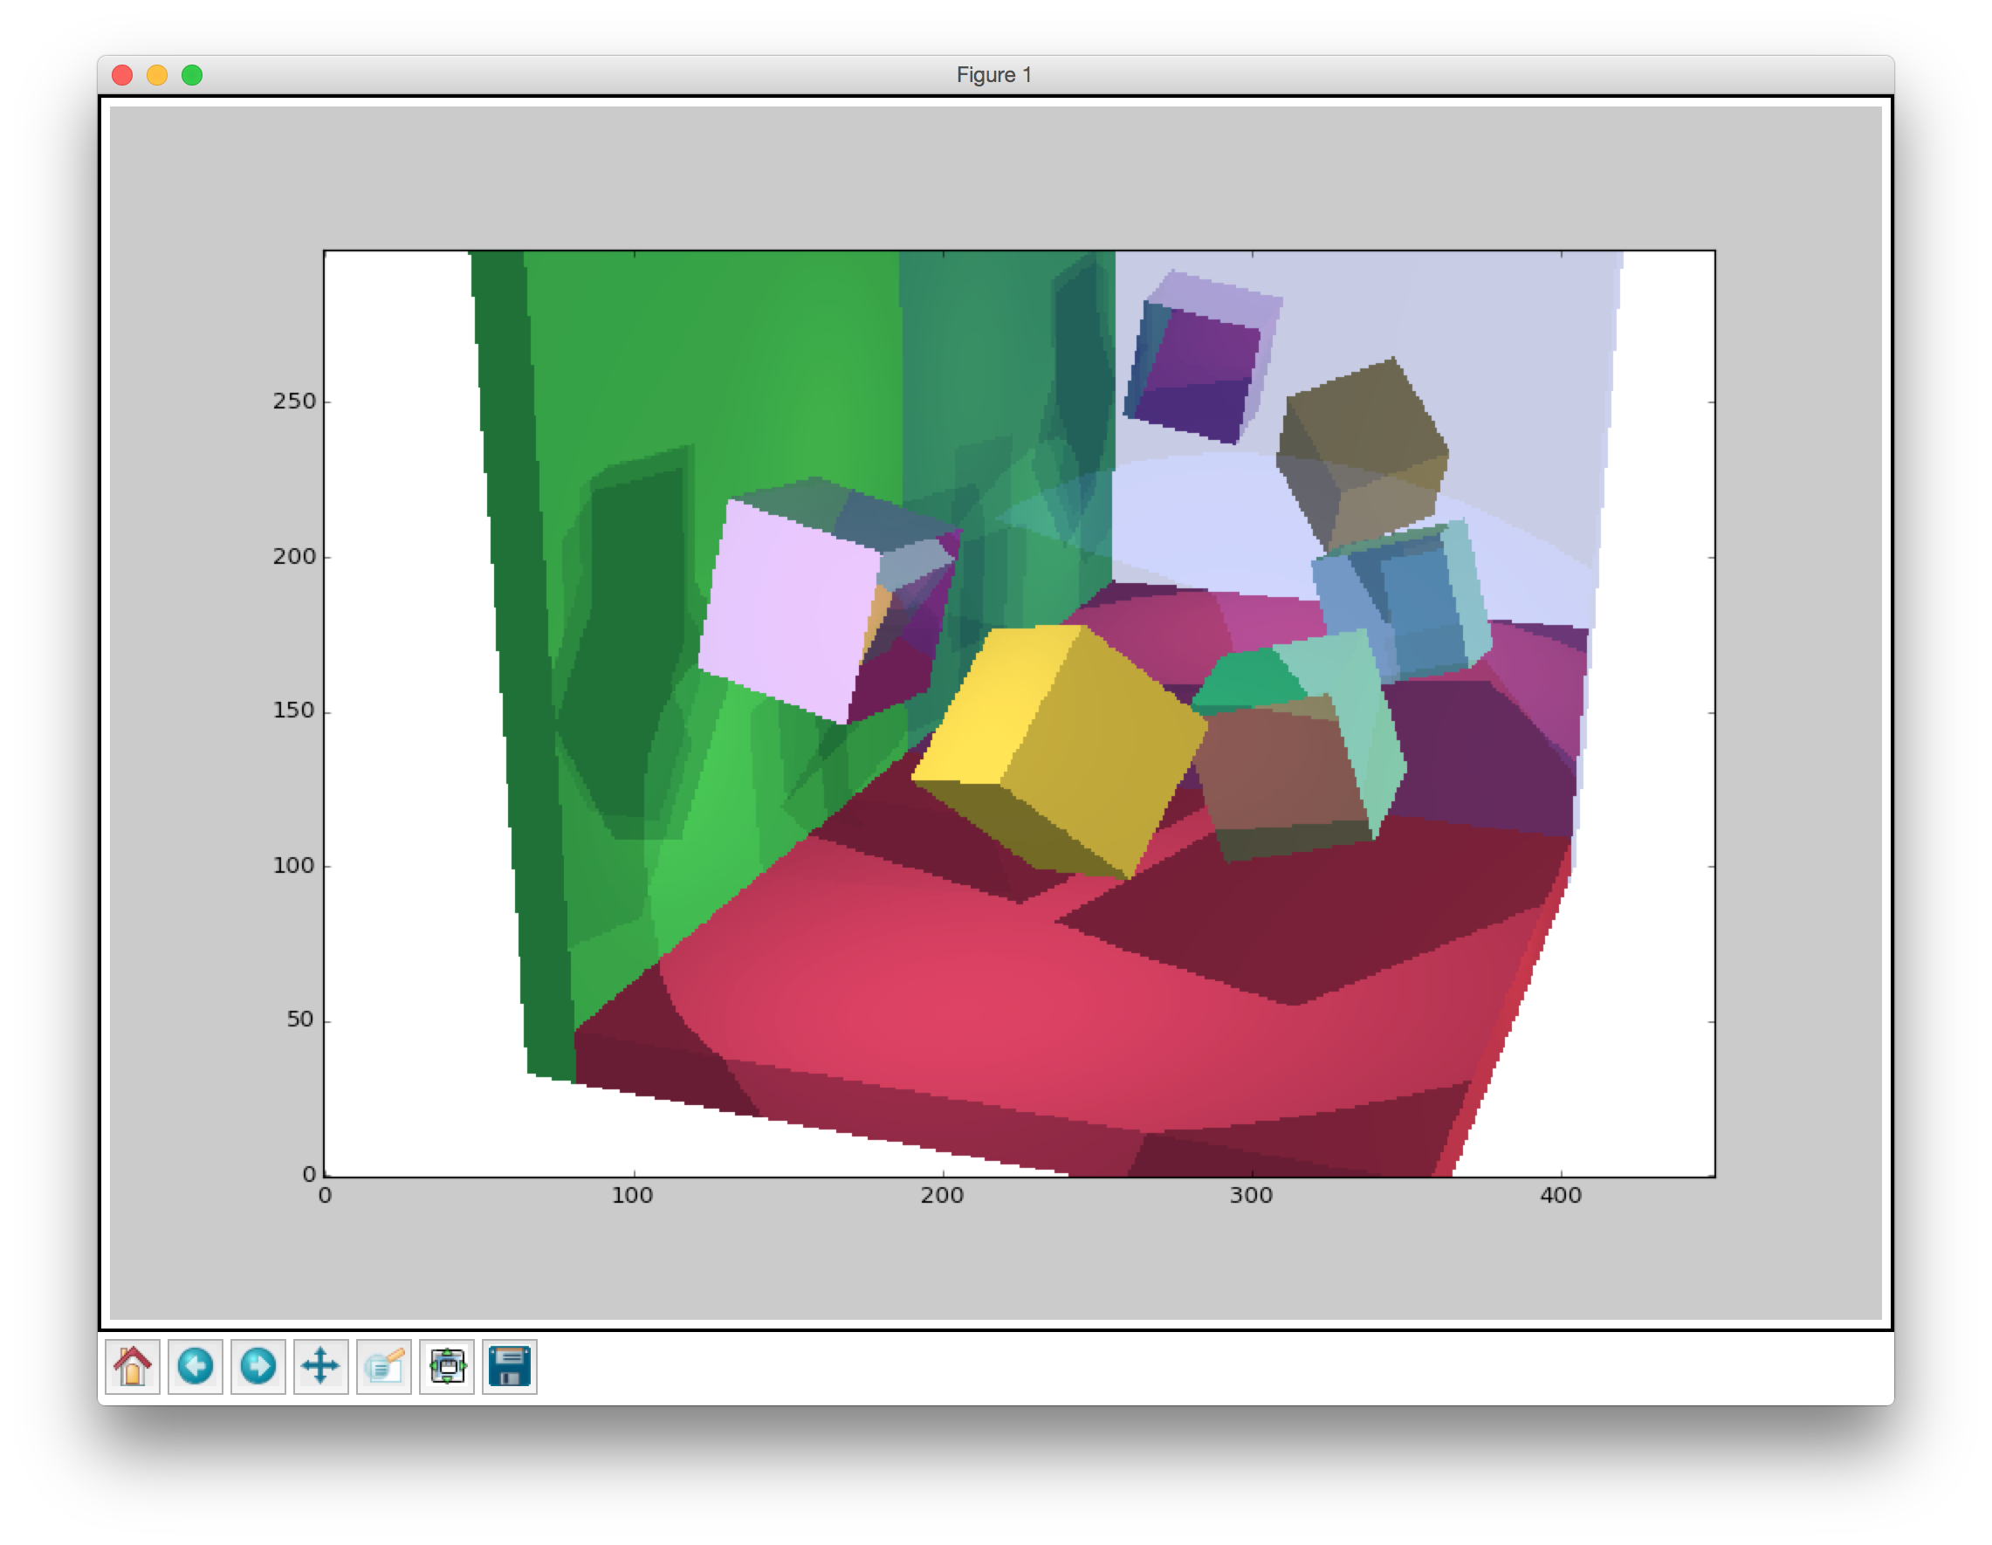The image size is (1992, 1545).
Task: Click the green maximize window button
Action: [x=191, y=75]
